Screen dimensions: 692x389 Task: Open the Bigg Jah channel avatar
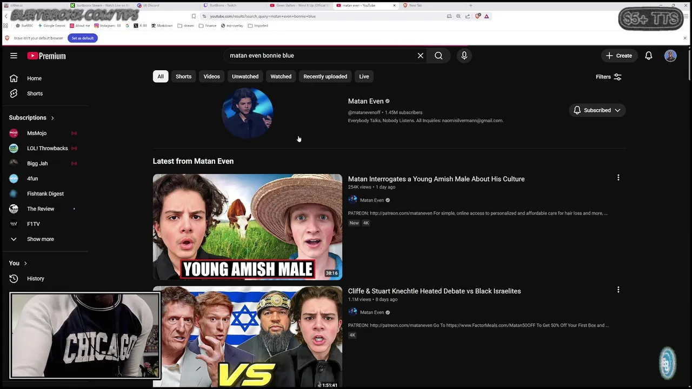click(x=14, y=163)
